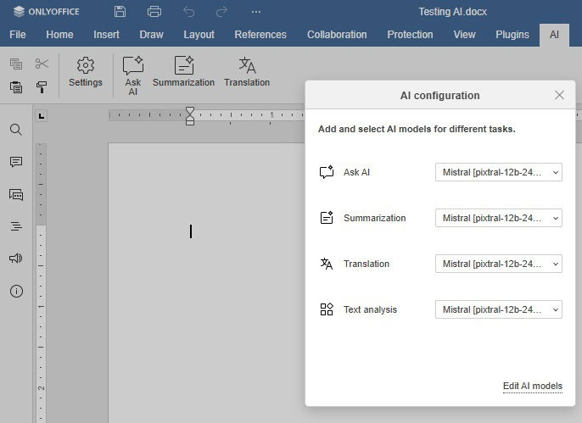Click the Redo arrow icon
The height and width of the screenshot is (423, 582).
pos(221,12)
